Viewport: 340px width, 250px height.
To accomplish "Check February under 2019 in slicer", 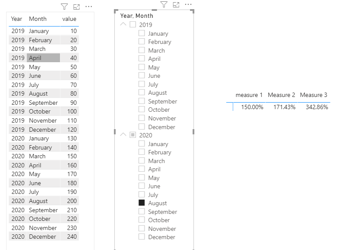I will coord(142,41).
